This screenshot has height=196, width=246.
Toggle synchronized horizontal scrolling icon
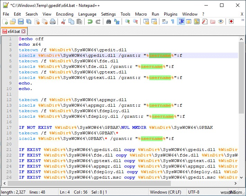[154, 21]
